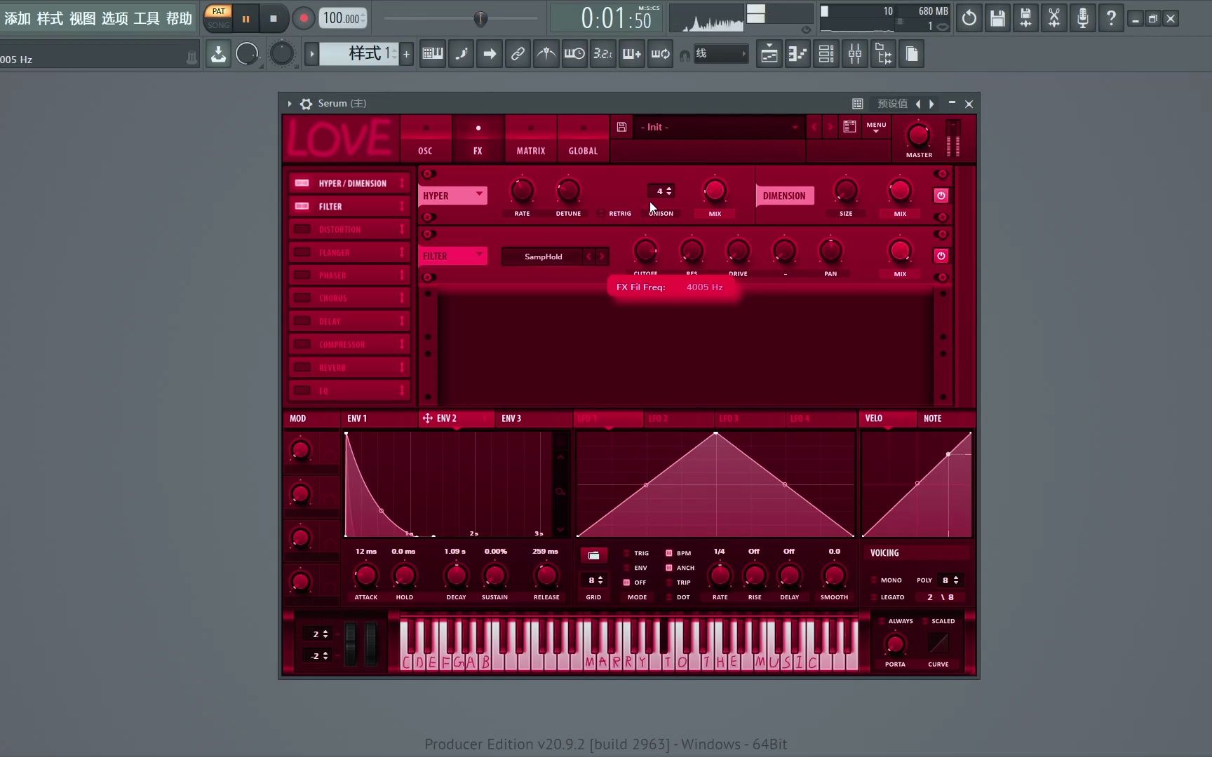Viewport: 1212px width, 757px height.
Task: Open the Init preset name dropdown
Action: coord(719,127)
